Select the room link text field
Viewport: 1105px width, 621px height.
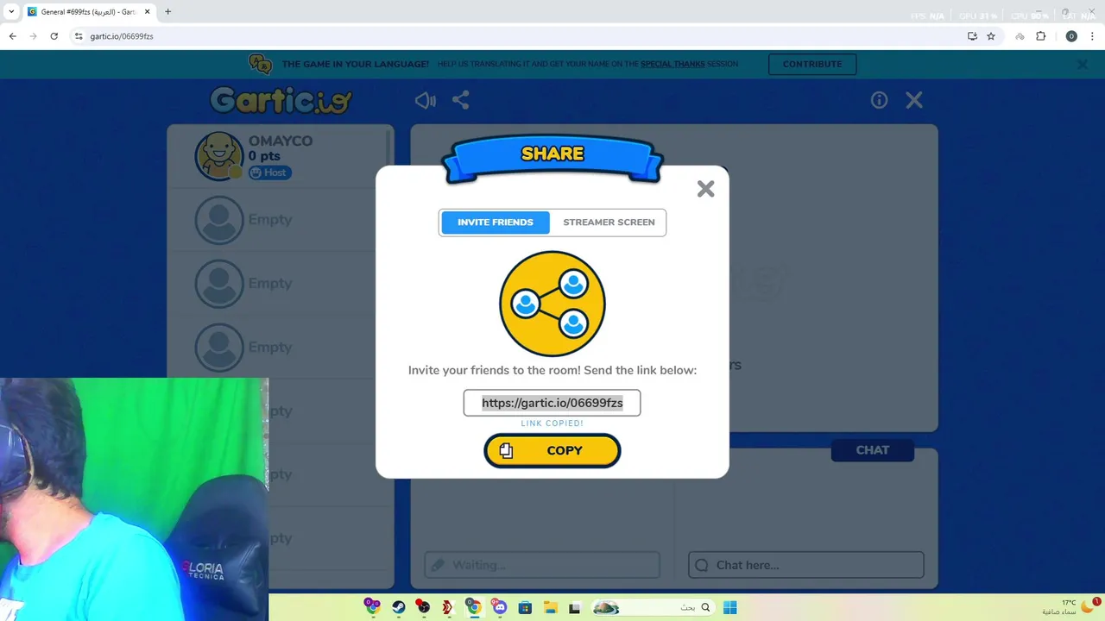[x=552, y=403]
